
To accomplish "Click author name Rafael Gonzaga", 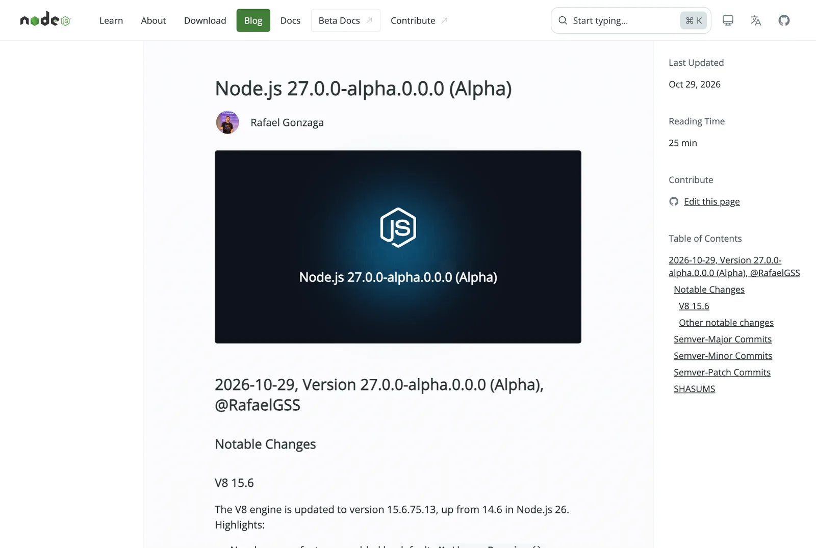I will tap(287, 122).
